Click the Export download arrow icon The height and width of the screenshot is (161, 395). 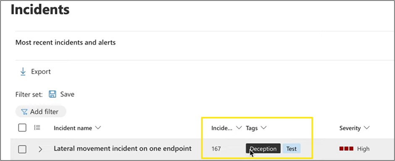tap(23, 72)
